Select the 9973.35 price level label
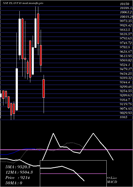This screenshot has width=133, height=187. click(126, 21)
